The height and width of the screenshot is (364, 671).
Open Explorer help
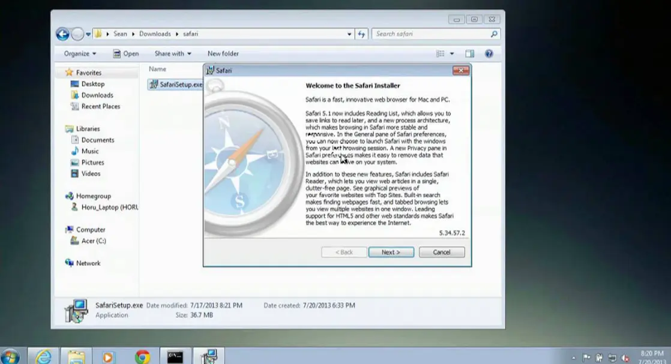489,53
